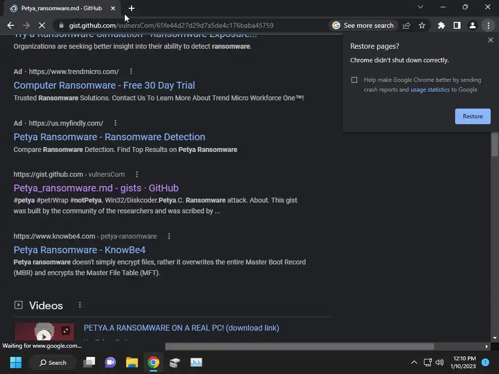Click the knowbe4.com result URL text
Viewport: 499px width, 374px height.
[85, 236]
